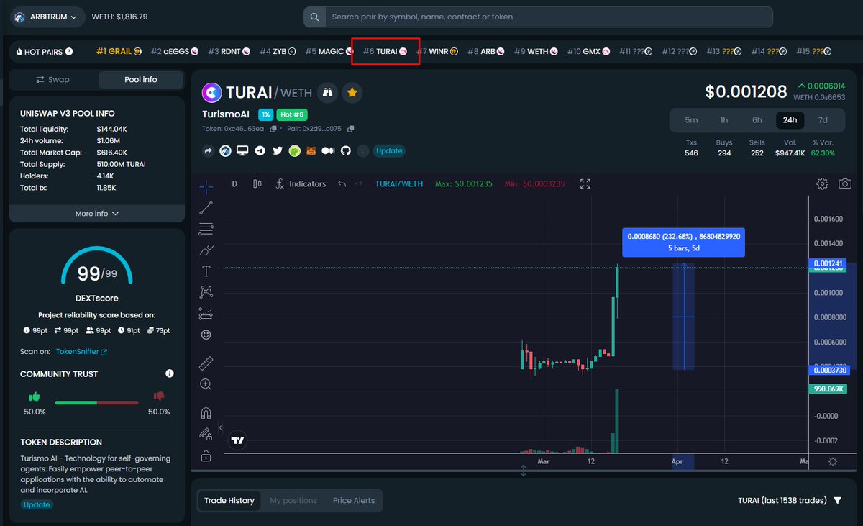863x526 pixels.
Task: Open the project website monitor icon
Action: (x=242, y=151)
